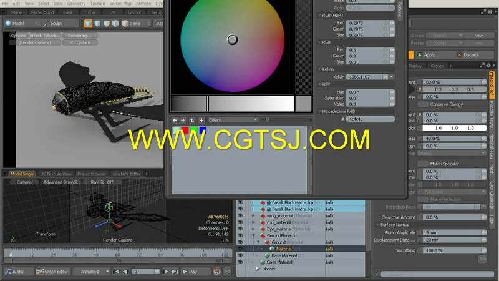Toggle visibility of GroundPlane.lxl

[x=240, y=235]
